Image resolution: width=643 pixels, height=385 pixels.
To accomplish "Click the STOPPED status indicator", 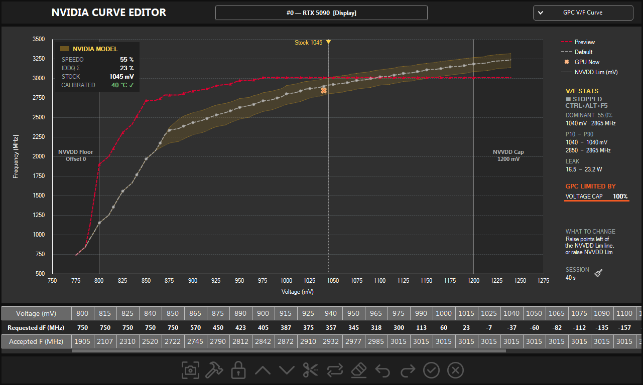I will 583,99.
